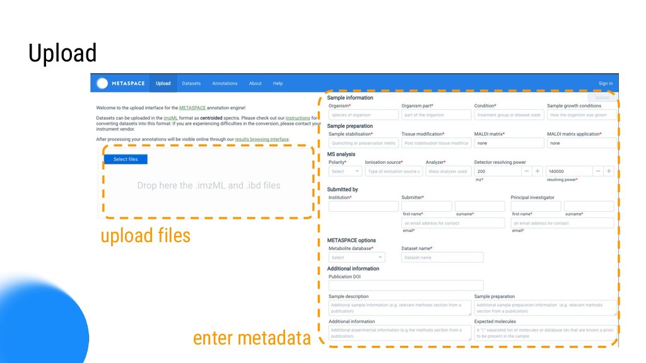Click the Additional information text area
The image size is (646, 363).
click(399, 333)
